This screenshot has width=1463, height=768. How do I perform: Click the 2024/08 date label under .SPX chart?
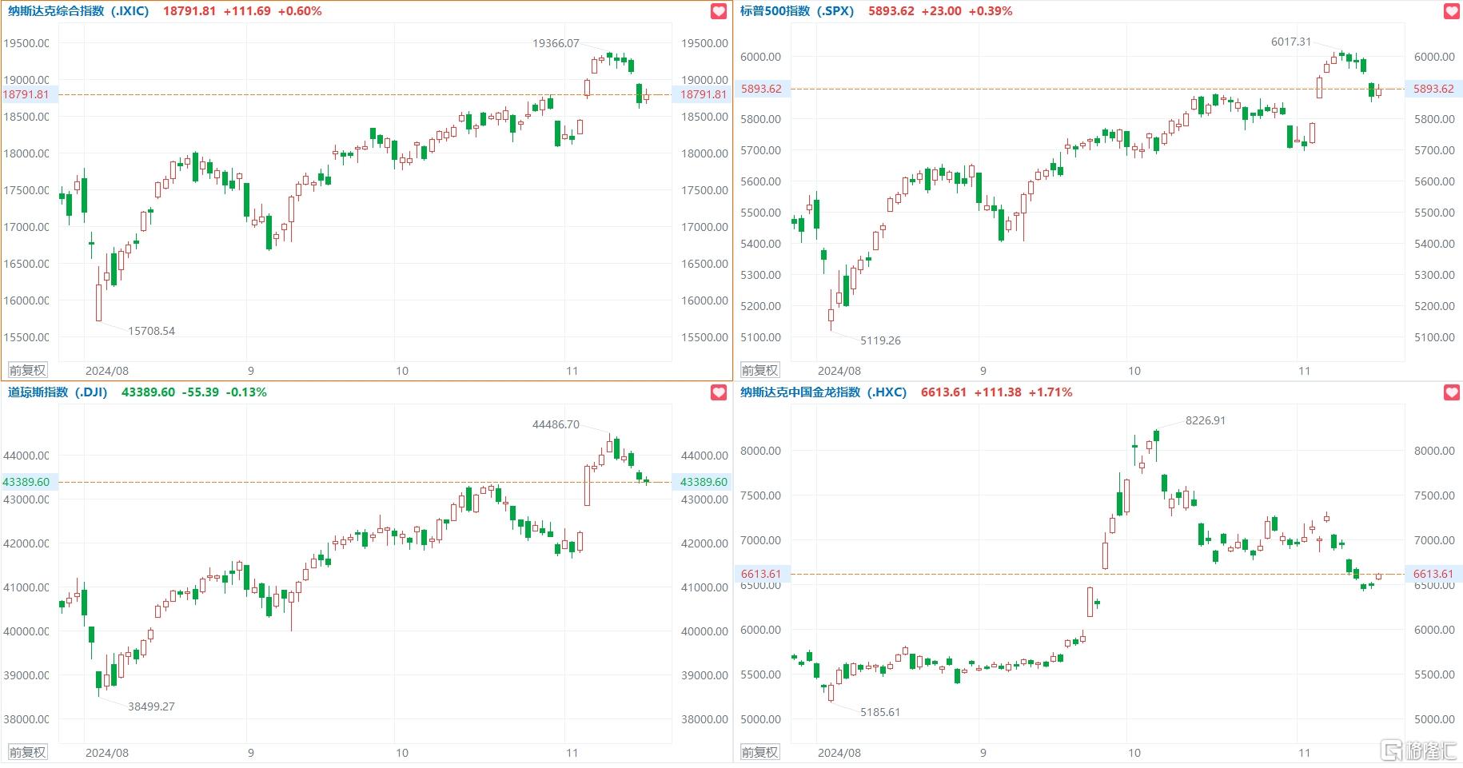tap(839, 371)
